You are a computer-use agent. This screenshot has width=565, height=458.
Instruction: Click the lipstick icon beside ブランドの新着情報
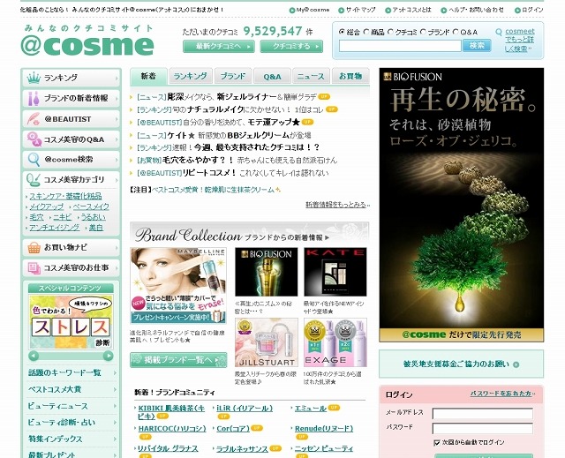point(34,98)
